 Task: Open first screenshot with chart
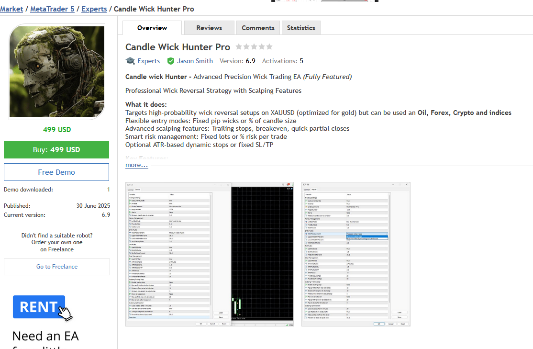[x=210, y=254]
